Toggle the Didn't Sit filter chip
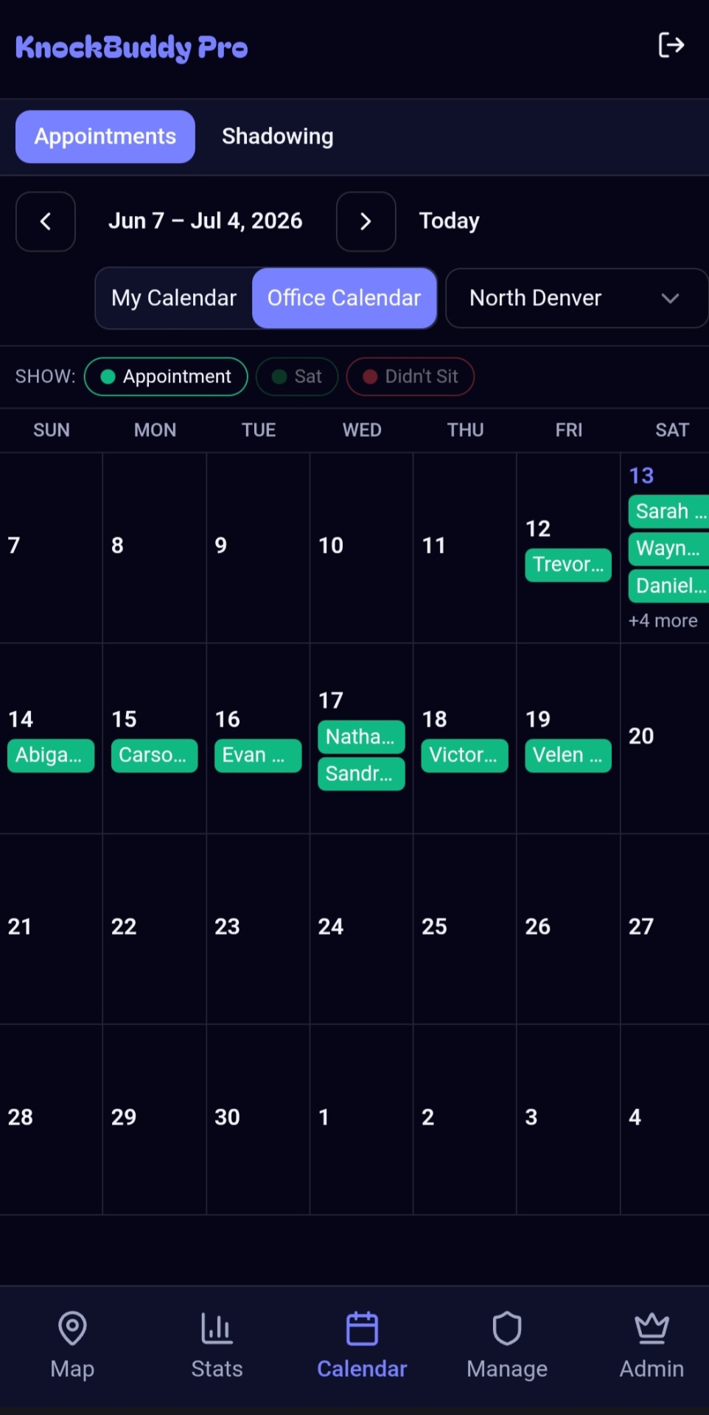709x1415 pixels. 411,377
